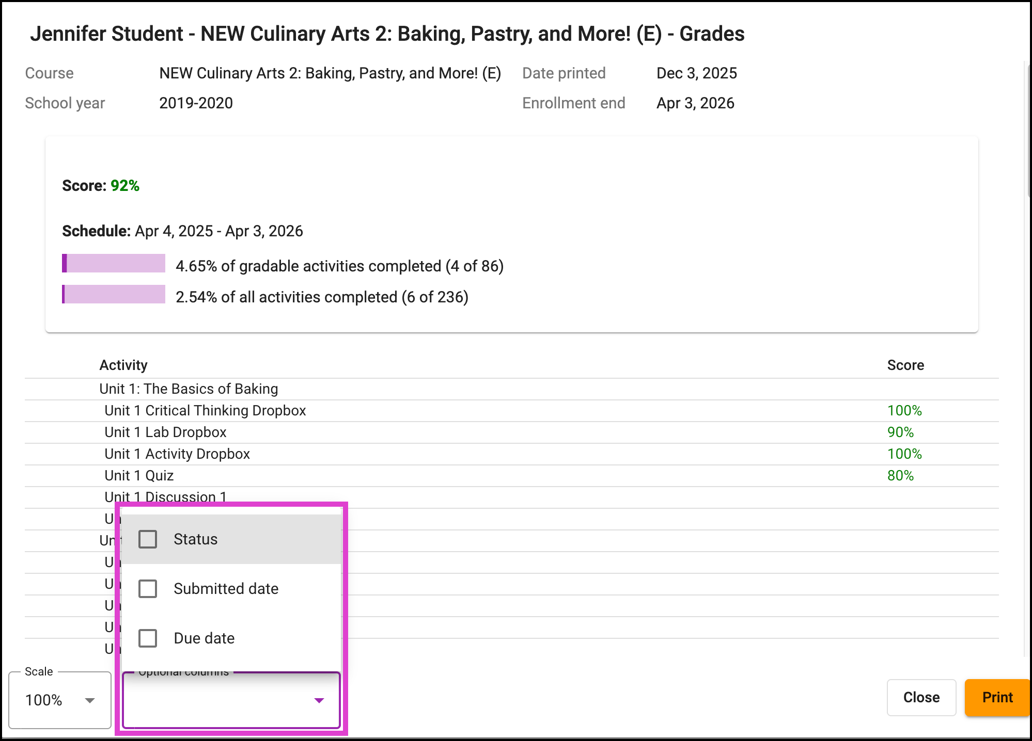Click the Score column header
The width and height of the screenshot is (1032, 741).
905,365
